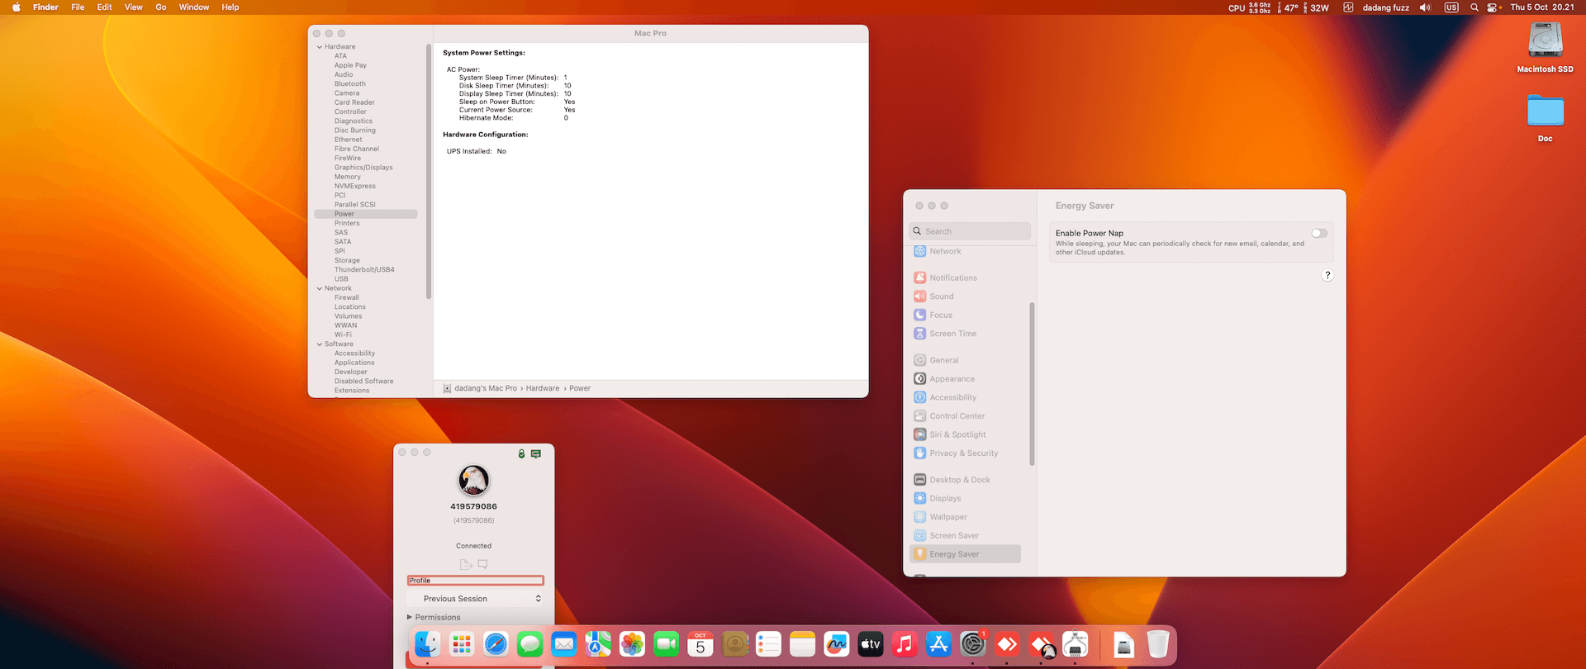Enable the Power Nap toggle

pyautogui.click(x=1319, y=234)
